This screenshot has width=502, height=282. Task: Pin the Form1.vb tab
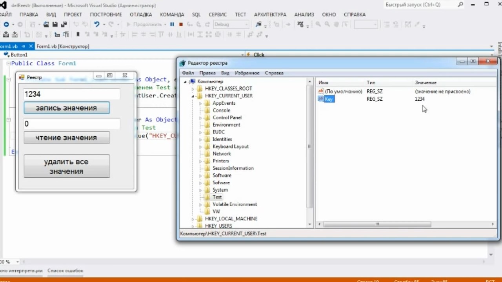[24, 46]
